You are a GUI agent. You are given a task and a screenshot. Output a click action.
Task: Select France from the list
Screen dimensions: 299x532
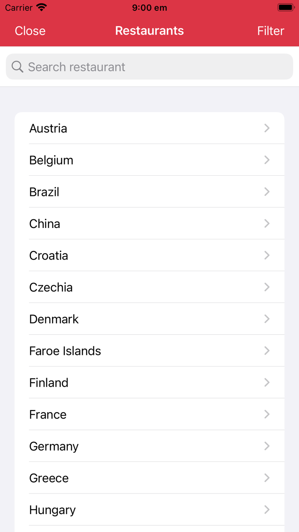click(48, 414)
